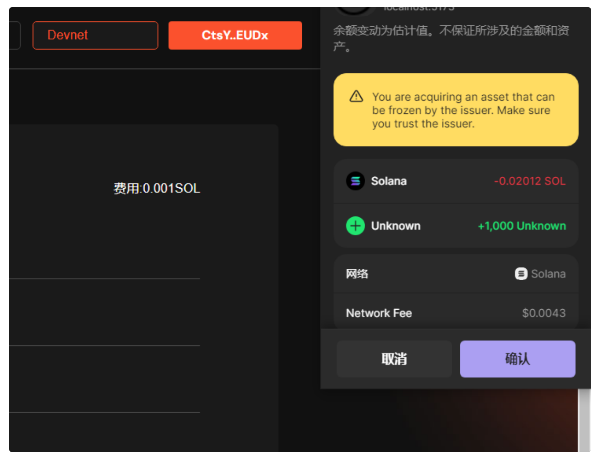Click the Unknown token name
Screen dimensions: 596x456
[x=396, y=226]
